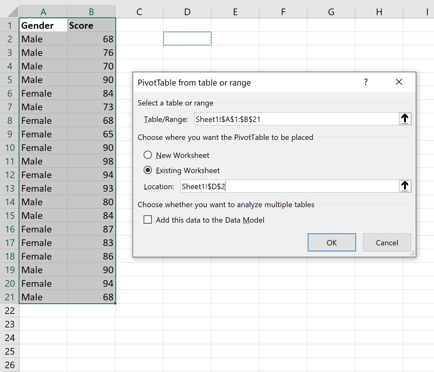434x372 pixels.
Task: Select row number 1
Action: click(9, 25)
